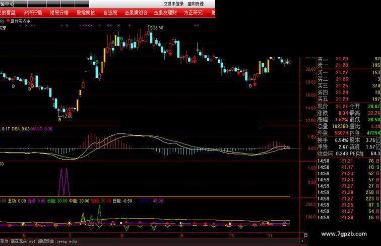
Task: Click the 长能: 30.00 indicator value
Action: point(57,201)
